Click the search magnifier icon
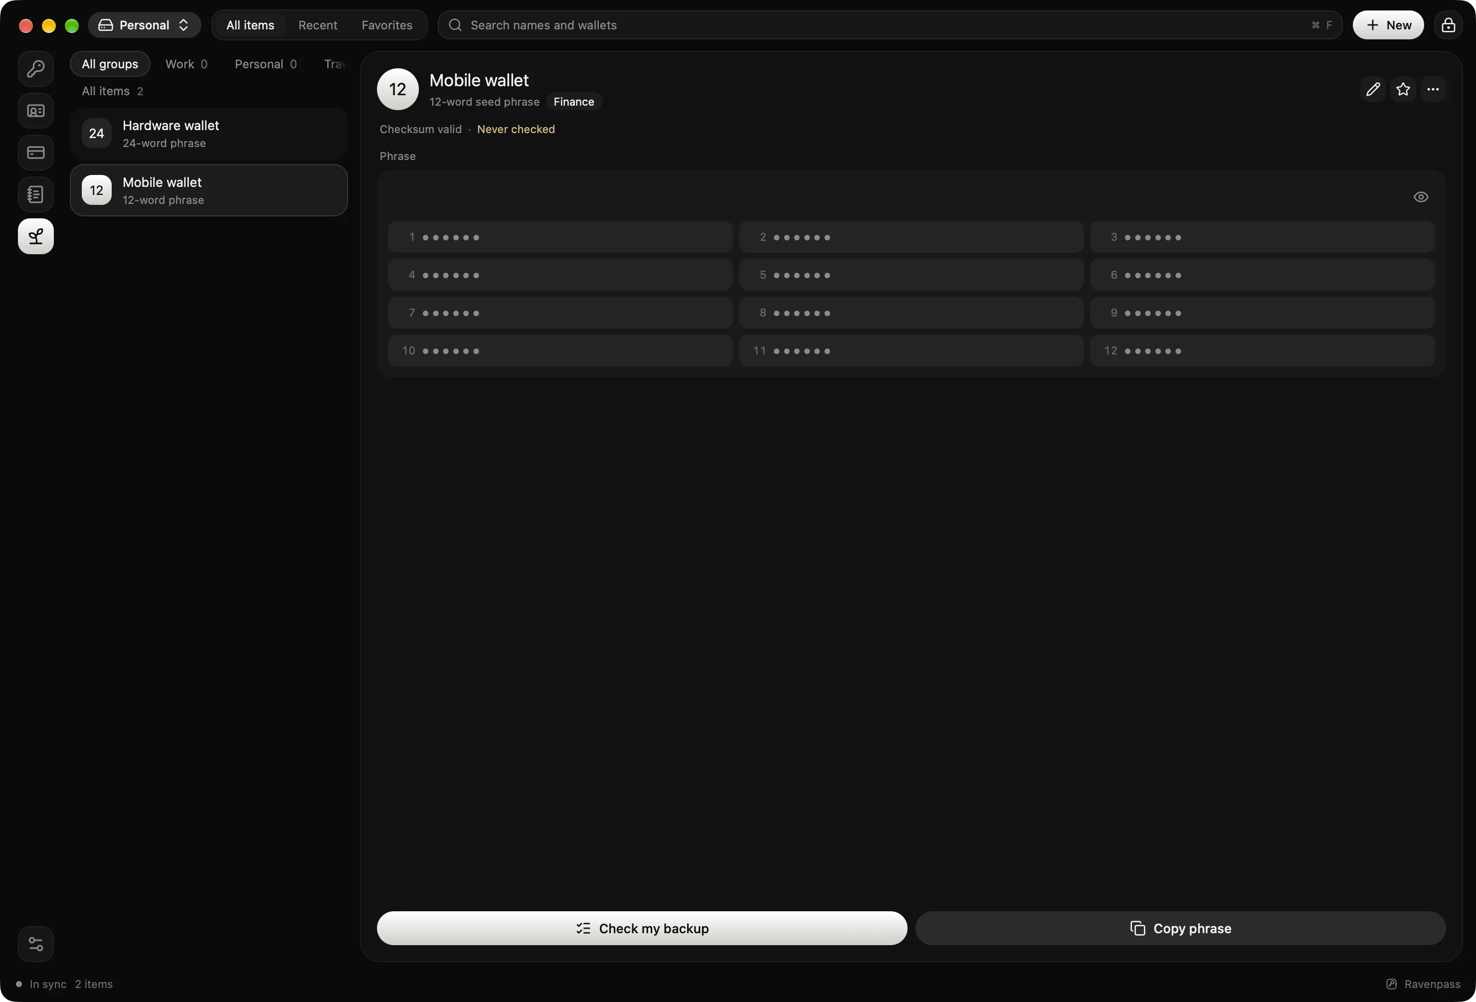This screenshot has height=1002, width=1476. pos(455,25)
